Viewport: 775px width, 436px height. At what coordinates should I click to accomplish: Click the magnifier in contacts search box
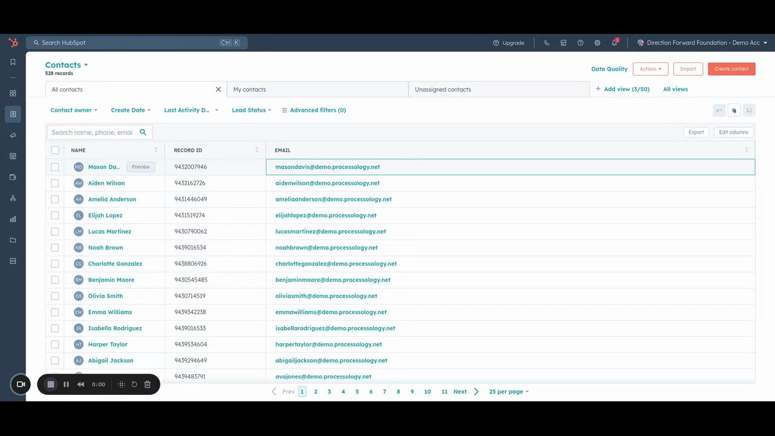143,132
